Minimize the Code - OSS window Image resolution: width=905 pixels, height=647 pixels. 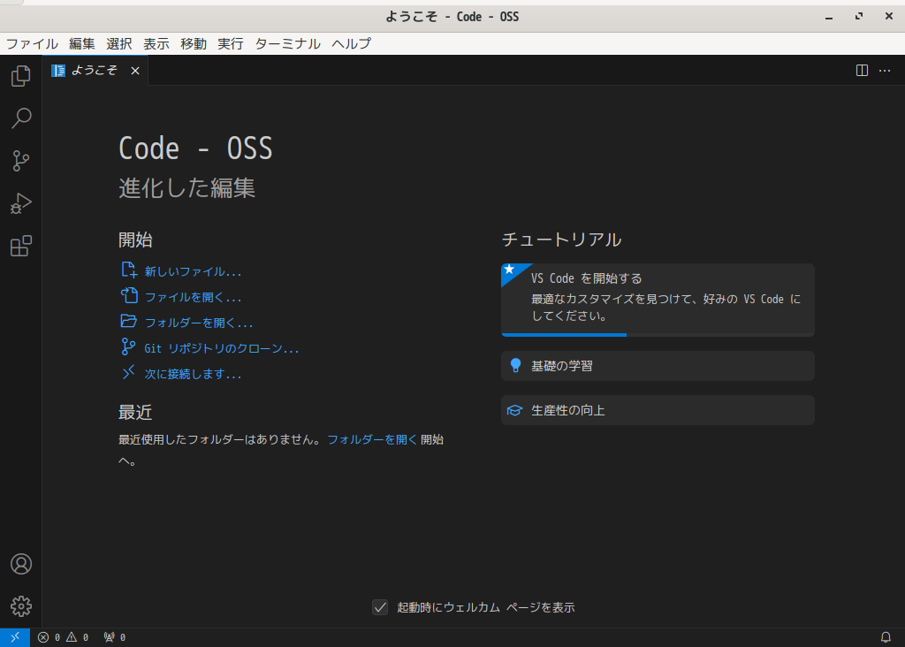click(x=829, y=17)
